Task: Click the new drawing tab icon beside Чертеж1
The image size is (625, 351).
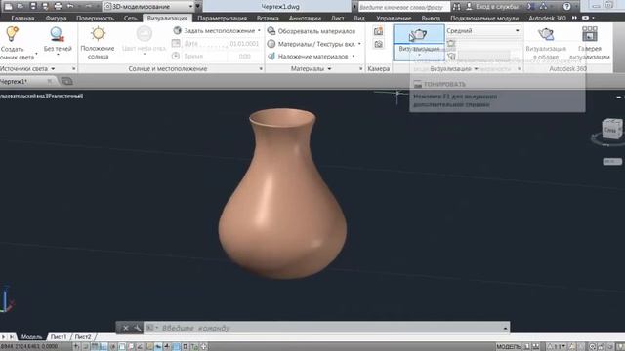Action: tap(67, 82)
